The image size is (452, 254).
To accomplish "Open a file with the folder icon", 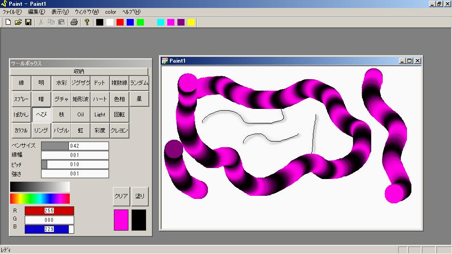I will coord(18,22).
